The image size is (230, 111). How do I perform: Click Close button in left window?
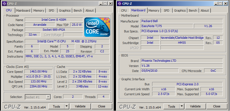click(102, 106)
